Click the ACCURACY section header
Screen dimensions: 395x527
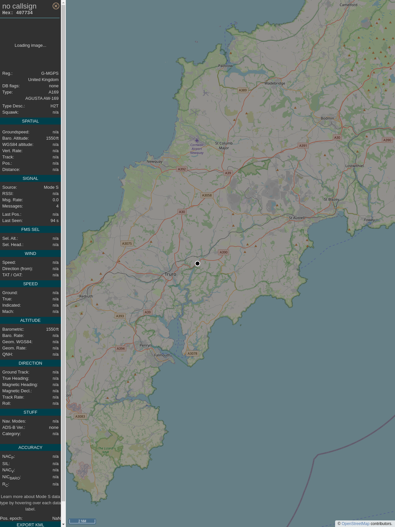(30, 448)
